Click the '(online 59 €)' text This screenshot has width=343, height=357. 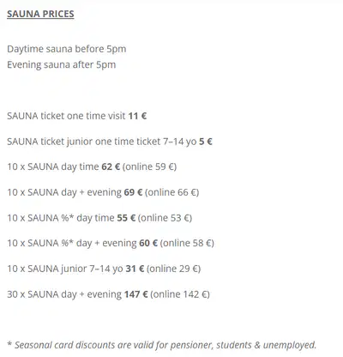click(149, 166)
